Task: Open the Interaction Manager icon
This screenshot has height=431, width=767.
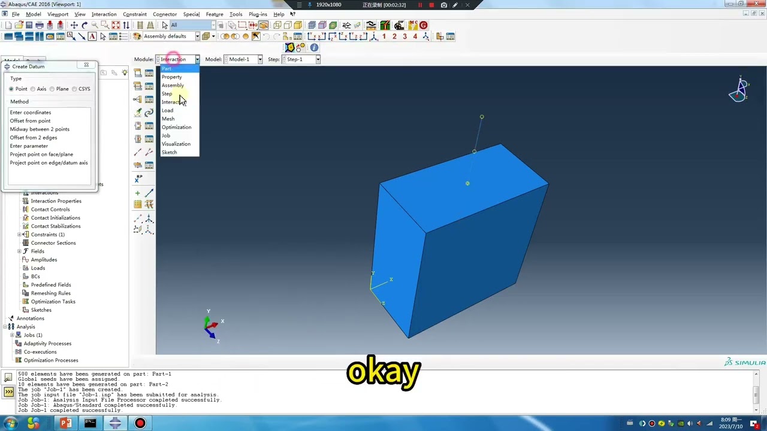Action: (149, 73)
